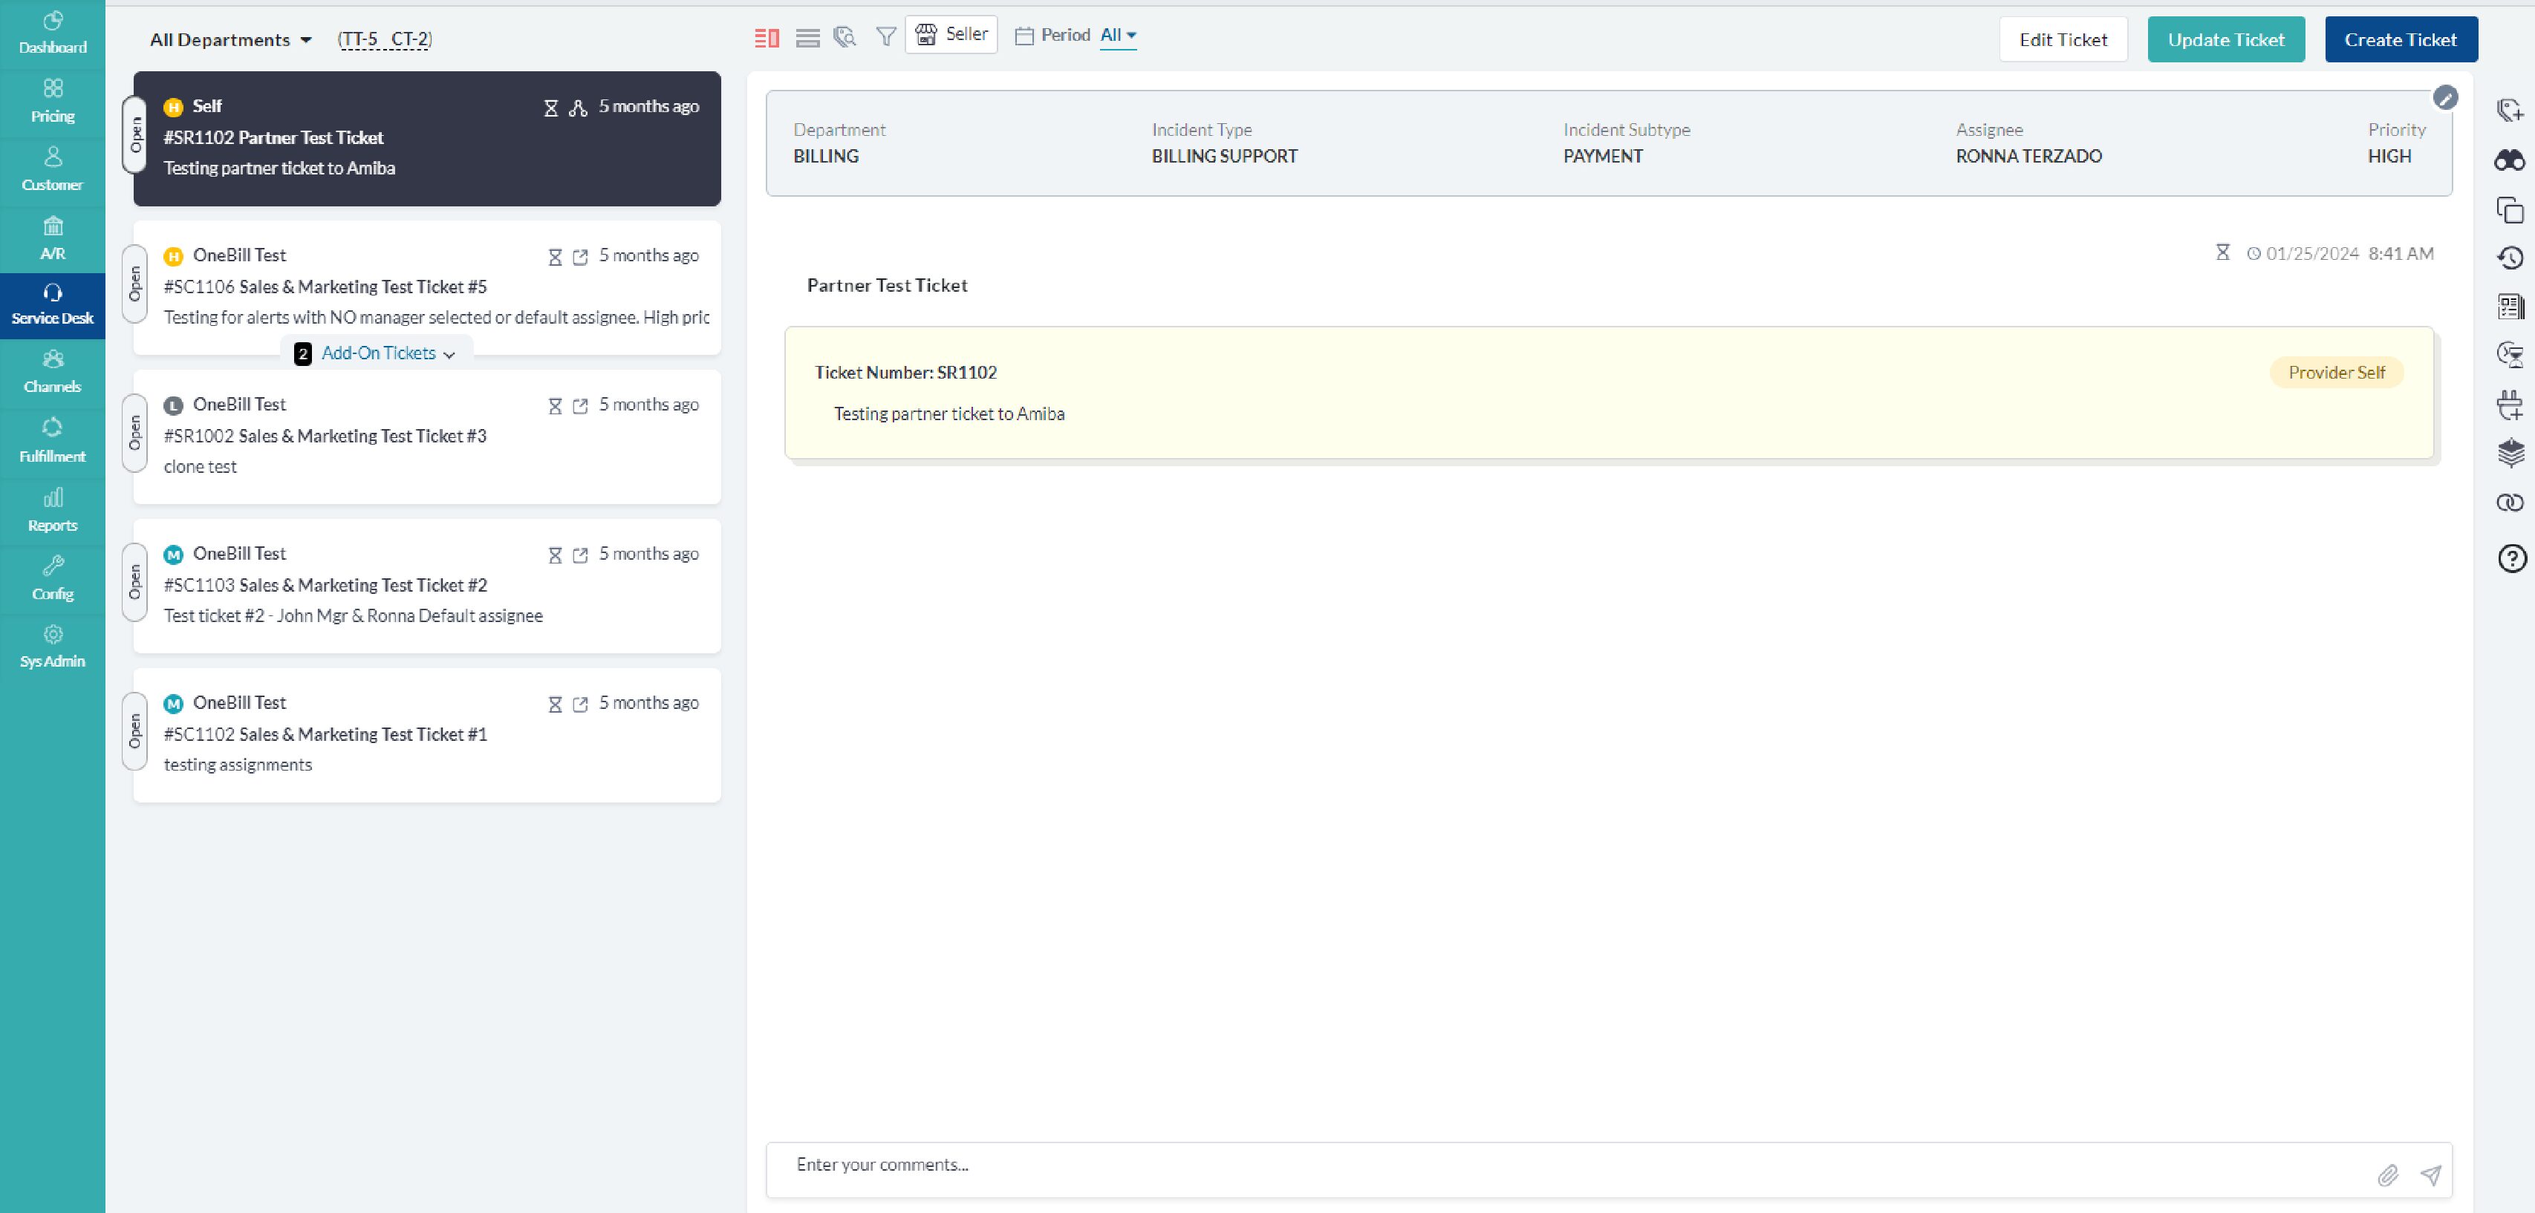Click the Incident Type value BILLING SUPPORT

pyautogui.click(x=1224, y=157)
